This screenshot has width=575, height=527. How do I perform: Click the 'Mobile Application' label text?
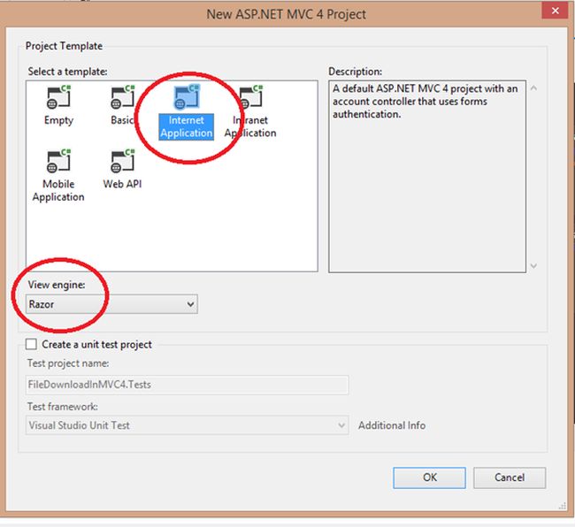pyautogui.click(x=58, y=190)
